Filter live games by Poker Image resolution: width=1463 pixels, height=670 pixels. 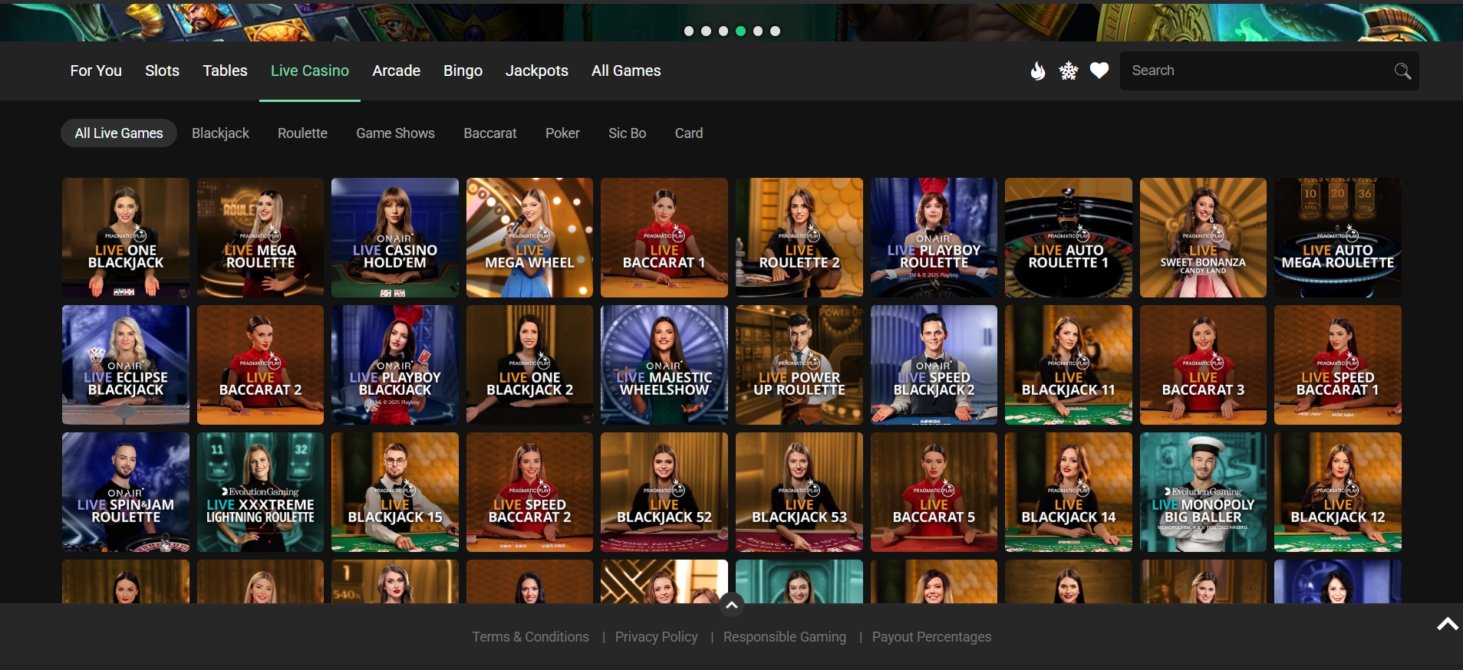pyautogui.click(x=562, y=133)
